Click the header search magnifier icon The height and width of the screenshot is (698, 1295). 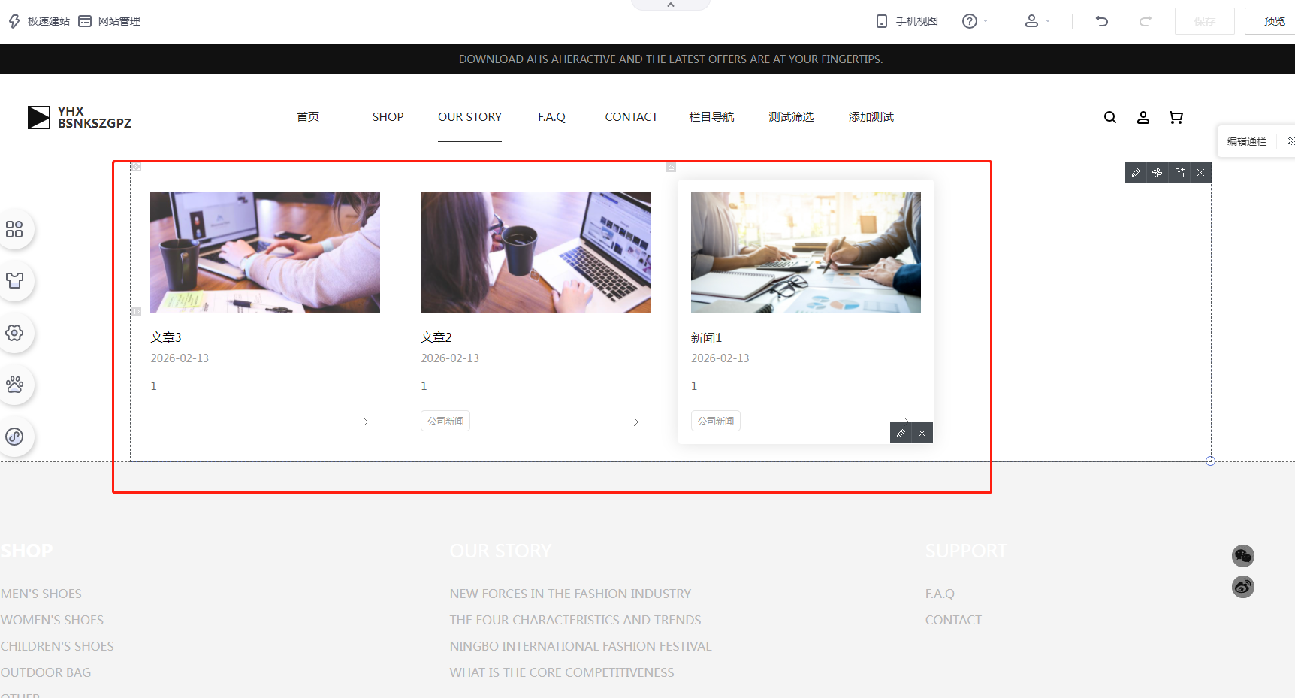(1110, 117)
